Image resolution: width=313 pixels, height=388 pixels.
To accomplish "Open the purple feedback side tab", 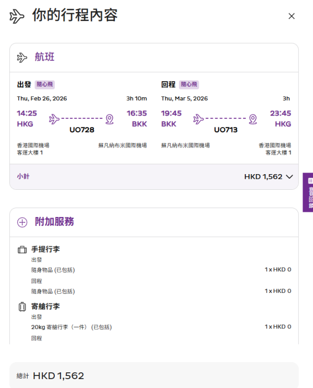I will [308, 192].
